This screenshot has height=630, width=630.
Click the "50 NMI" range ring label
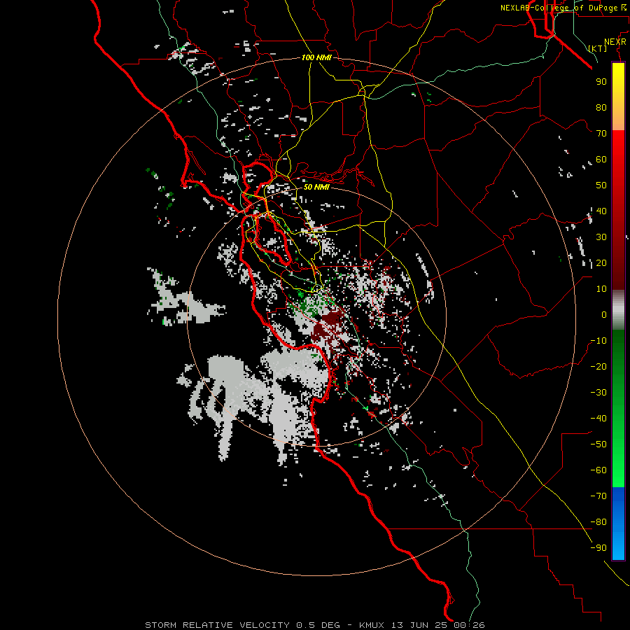pyautogui.click(x=316, y=187)
